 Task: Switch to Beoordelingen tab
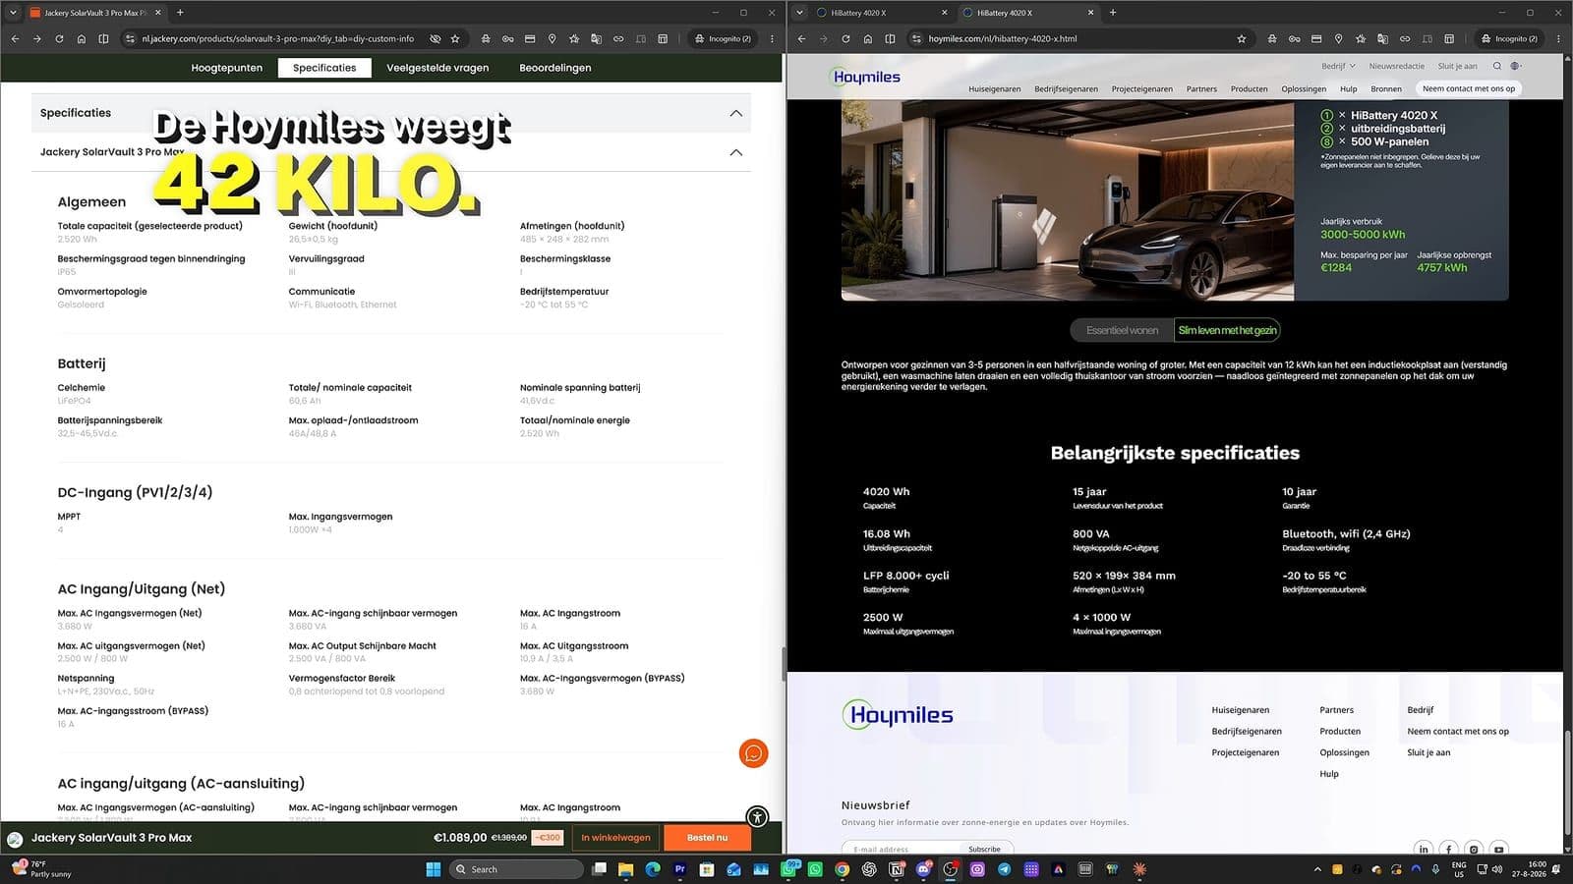tap(555, 68)
